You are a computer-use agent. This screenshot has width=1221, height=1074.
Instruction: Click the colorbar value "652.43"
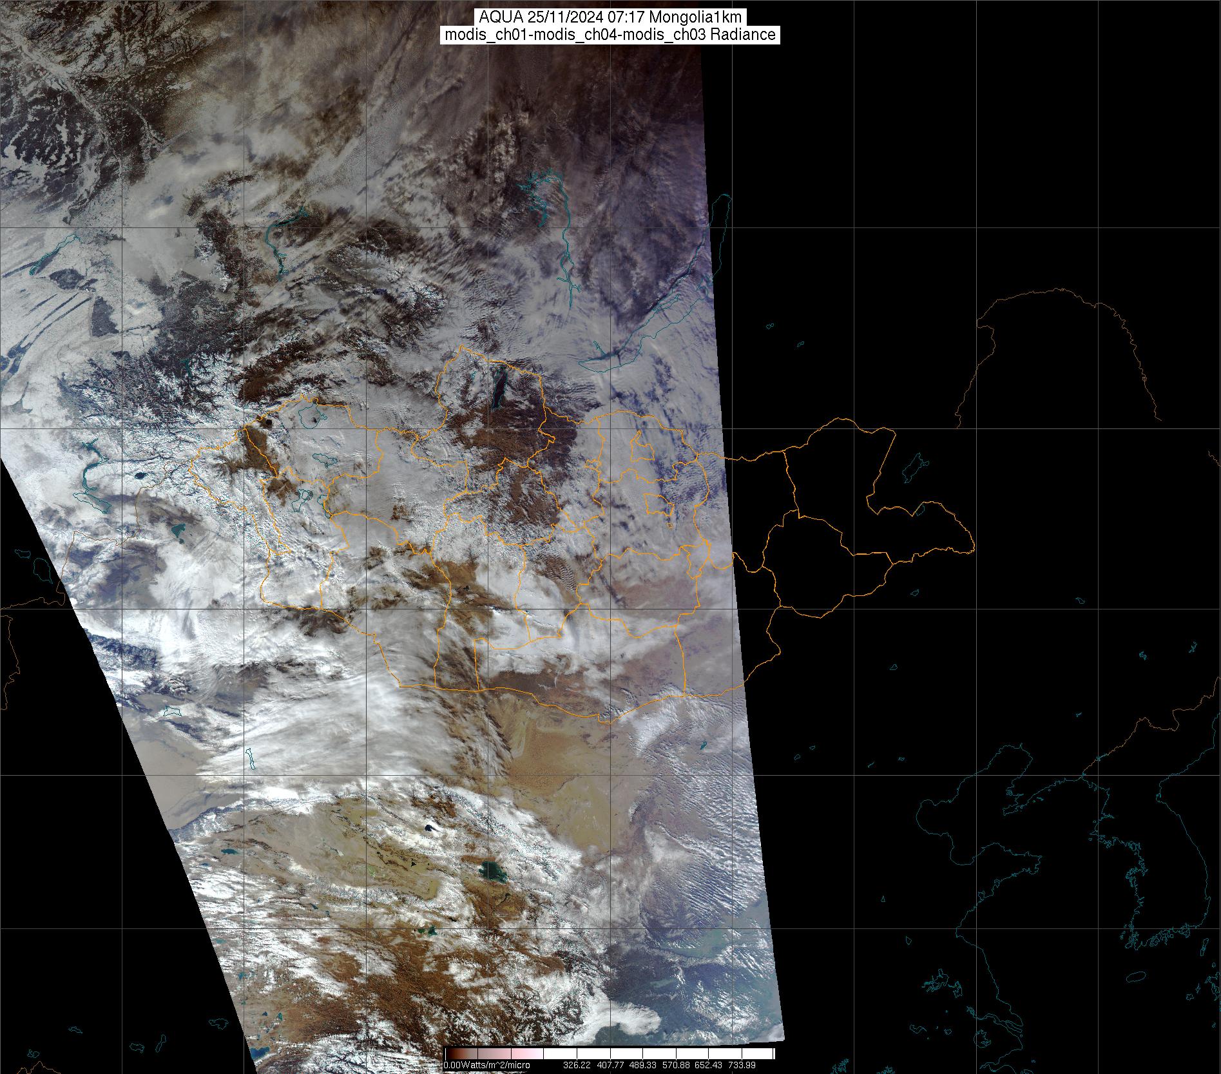(708, 1065)
